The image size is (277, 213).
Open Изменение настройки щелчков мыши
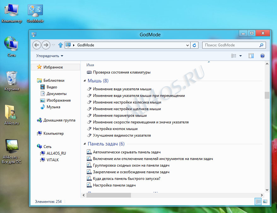click(x=124, y=109)
